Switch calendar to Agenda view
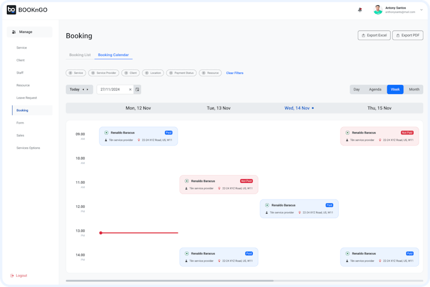This screenshot has height=287, width=430. point(375,89)
